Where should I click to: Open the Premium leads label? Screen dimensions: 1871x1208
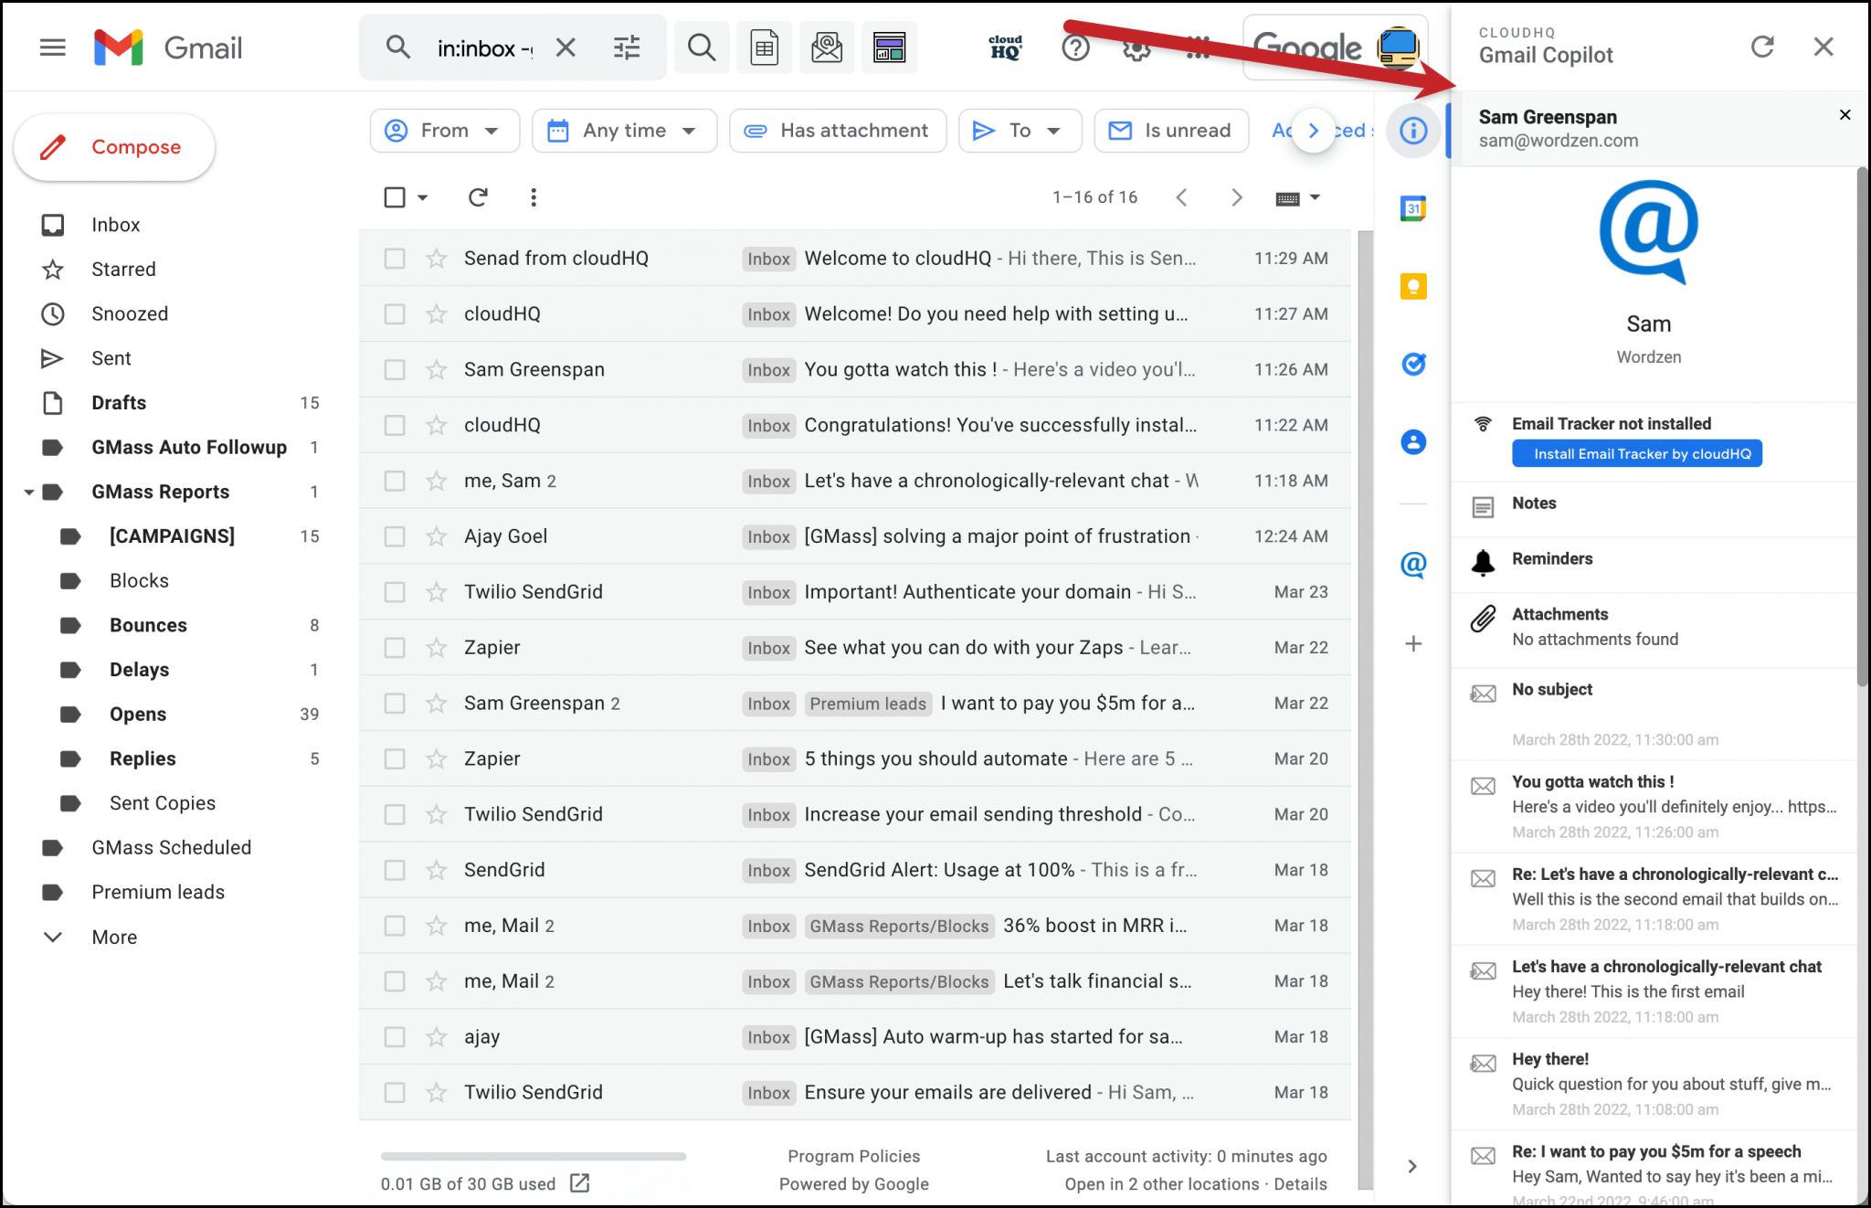158,892
